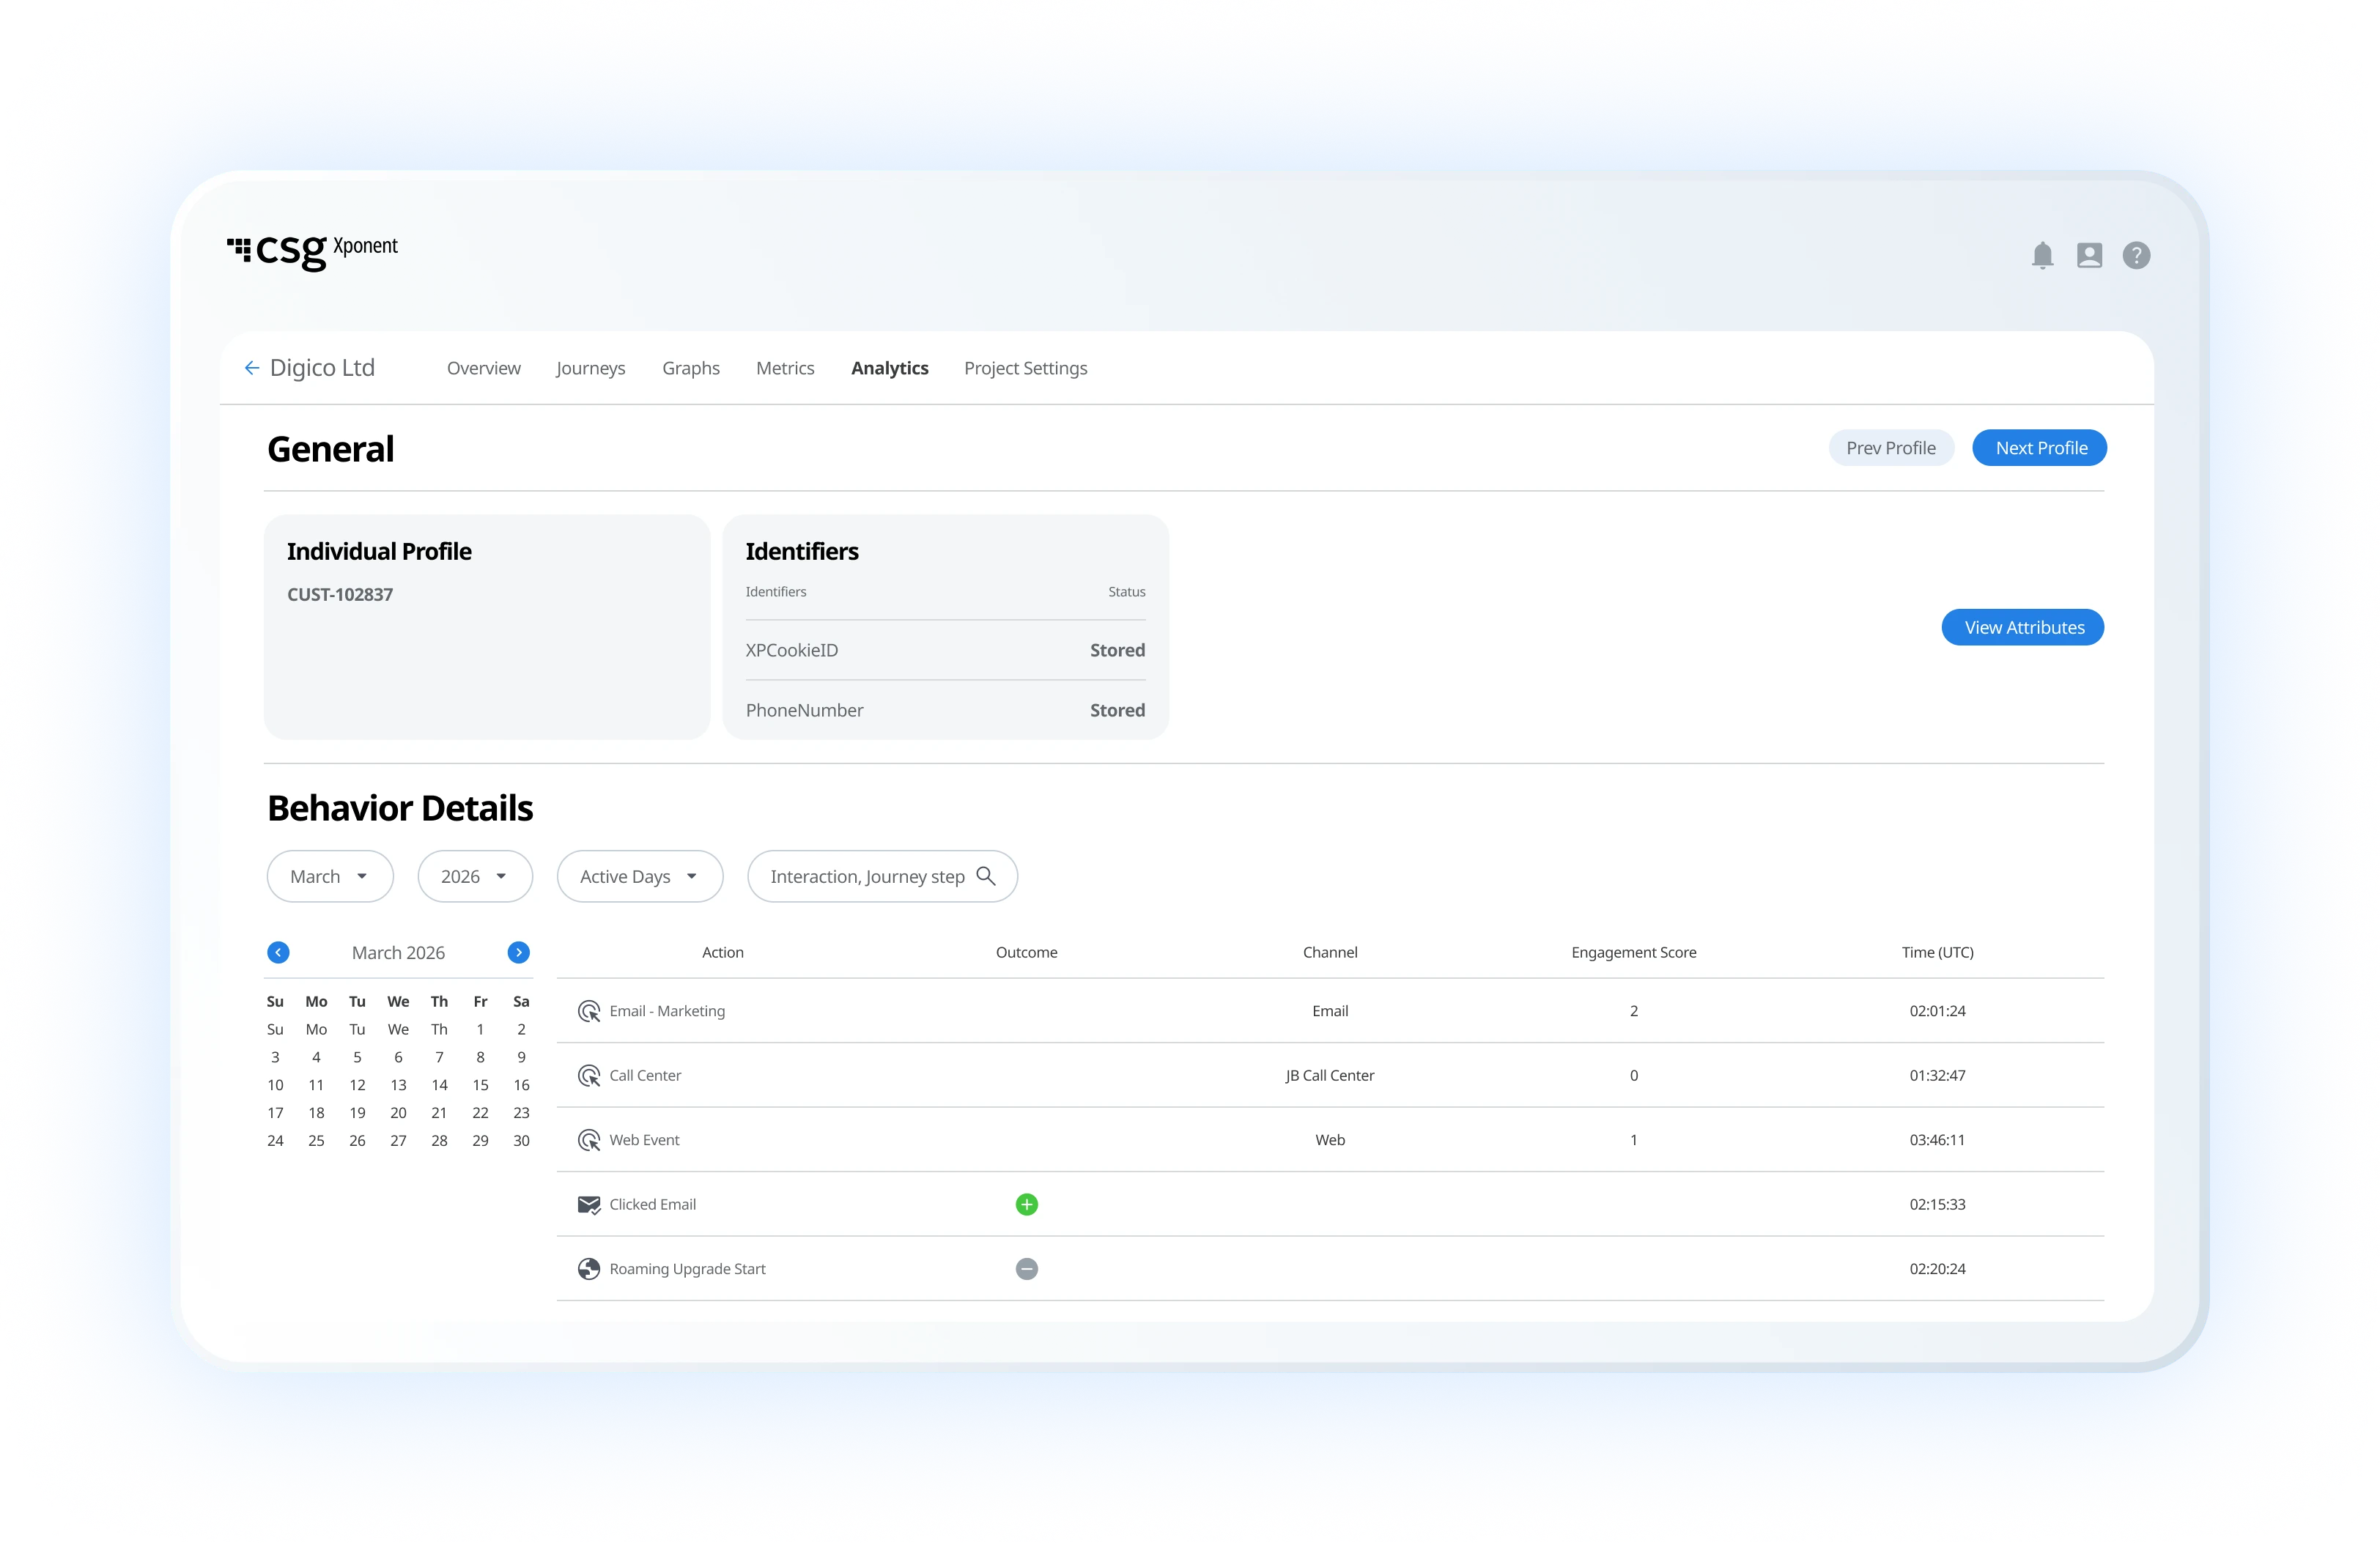Image resolution: width=2380 pixels, height=1543 pixels.
Task: Switch to the Graphs tab
Action: tap(691, 368)
